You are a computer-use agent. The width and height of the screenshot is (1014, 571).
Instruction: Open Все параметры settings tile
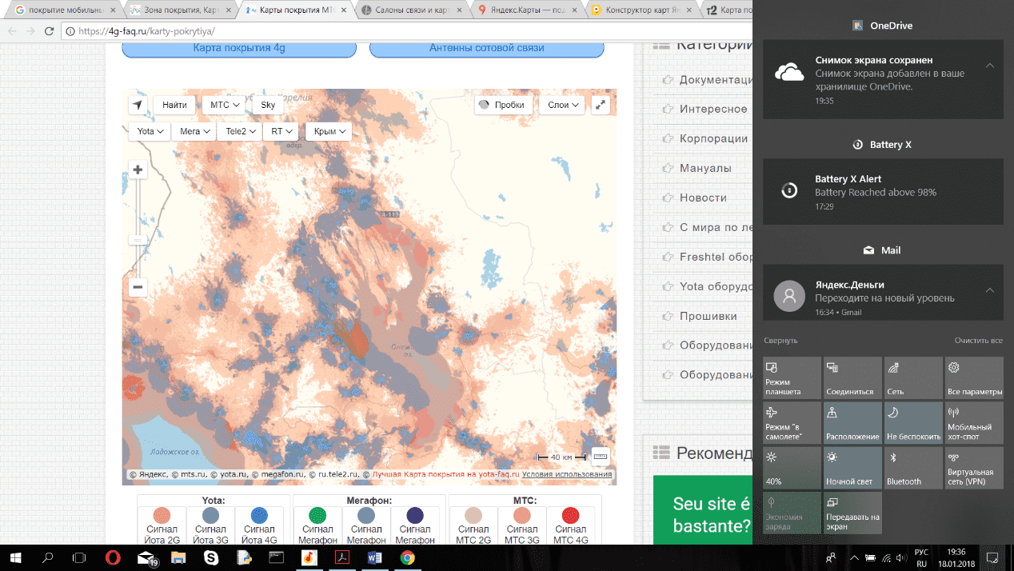(974, 377)
